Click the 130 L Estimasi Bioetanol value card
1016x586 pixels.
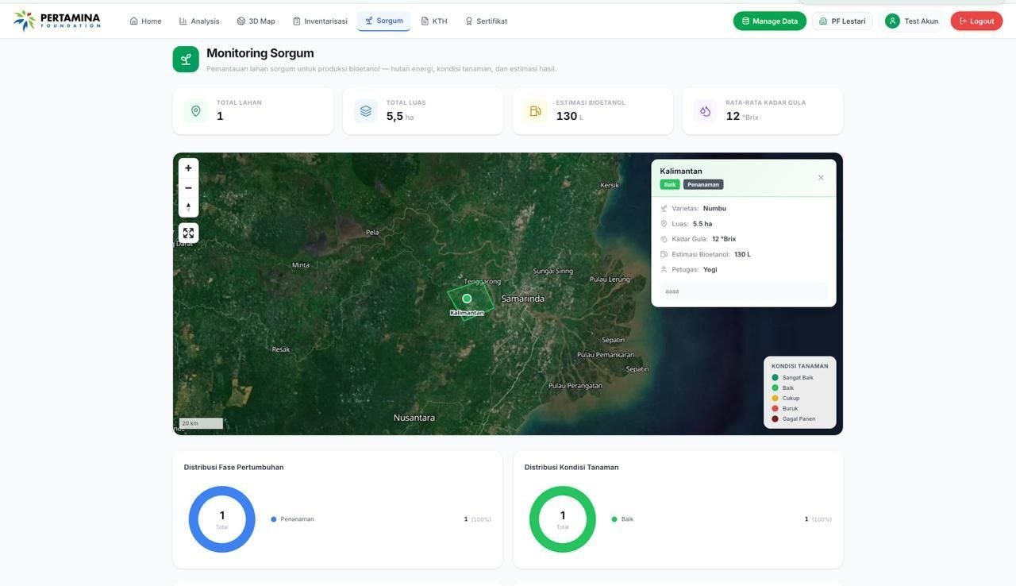[593, 111]
